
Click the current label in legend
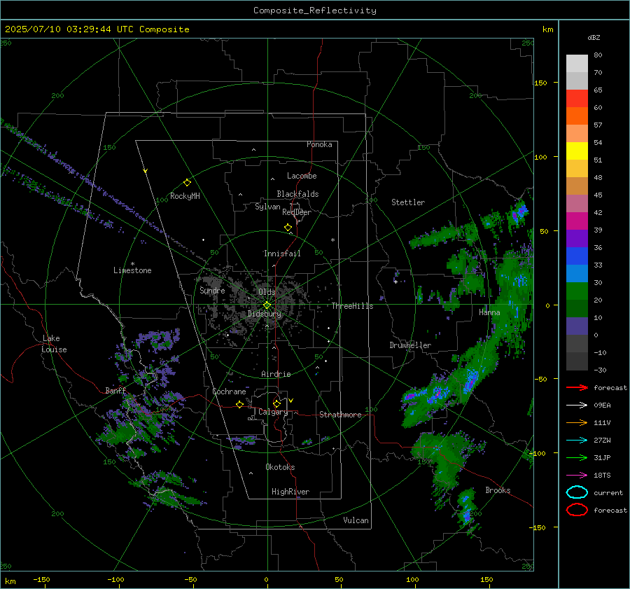click(608, 492)
